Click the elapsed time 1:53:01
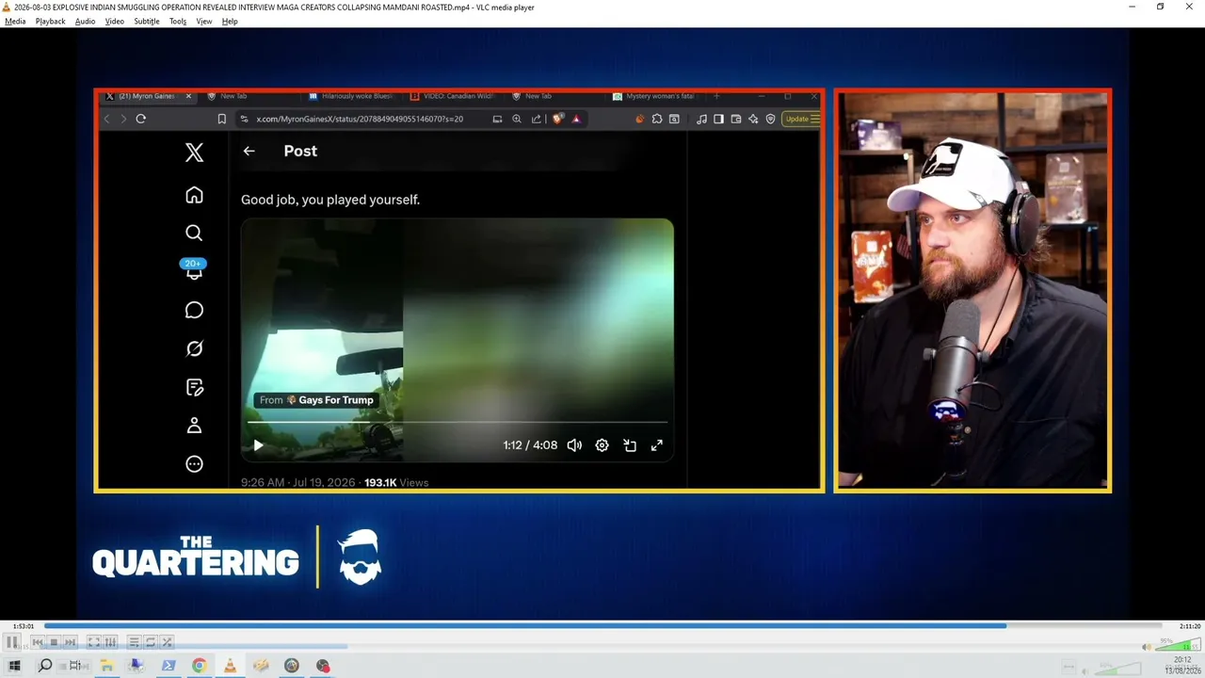 pos(24,626)
